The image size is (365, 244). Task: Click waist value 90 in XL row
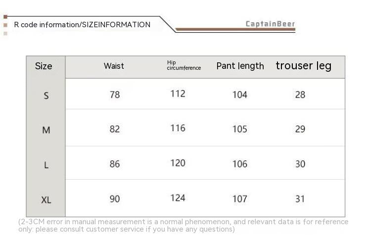coord(115,199)
